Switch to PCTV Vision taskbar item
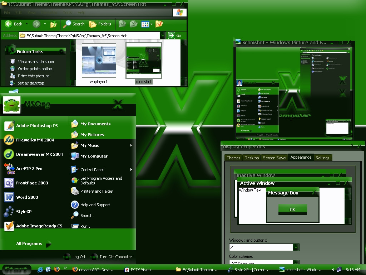Viewport: 366px width, 275px height. tap(138, 270)
